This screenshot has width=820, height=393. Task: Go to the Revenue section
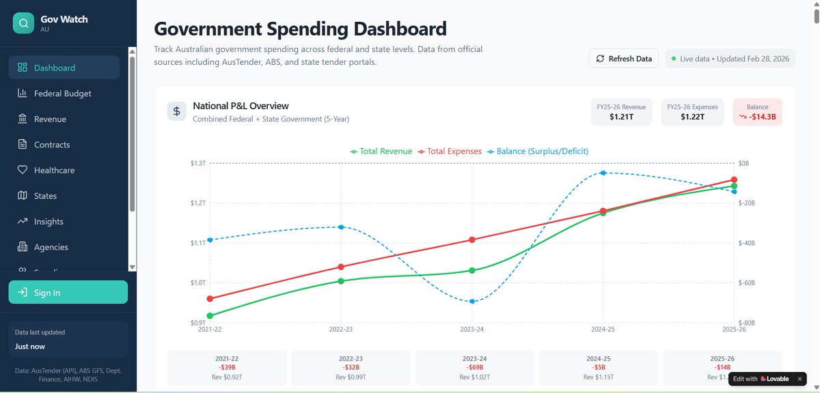[x=64, y=119]
